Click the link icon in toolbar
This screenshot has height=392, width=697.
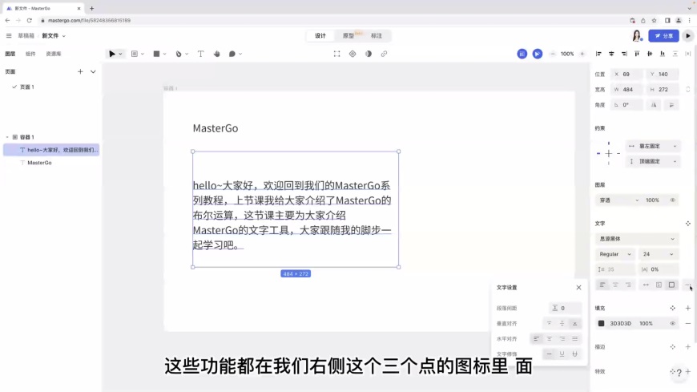(x=384, y=54)
